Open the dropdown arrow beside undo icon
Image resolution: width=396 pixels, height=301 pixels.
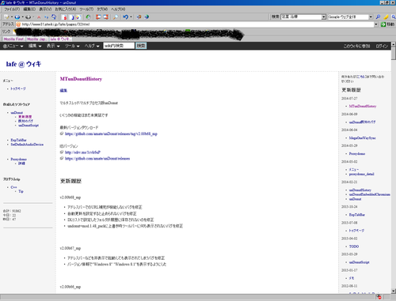pos(131,17)
